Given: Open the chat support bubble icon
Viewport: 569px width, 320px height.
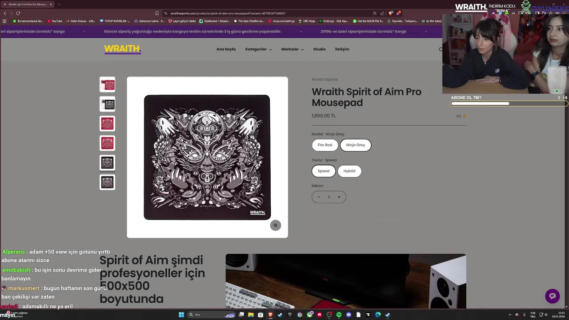Looking at the screenshot, I should point(553,296).
